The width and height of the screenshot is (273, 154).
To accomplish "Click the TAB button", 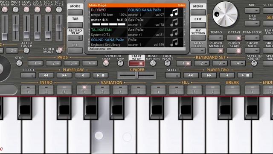I will (75, 25).
